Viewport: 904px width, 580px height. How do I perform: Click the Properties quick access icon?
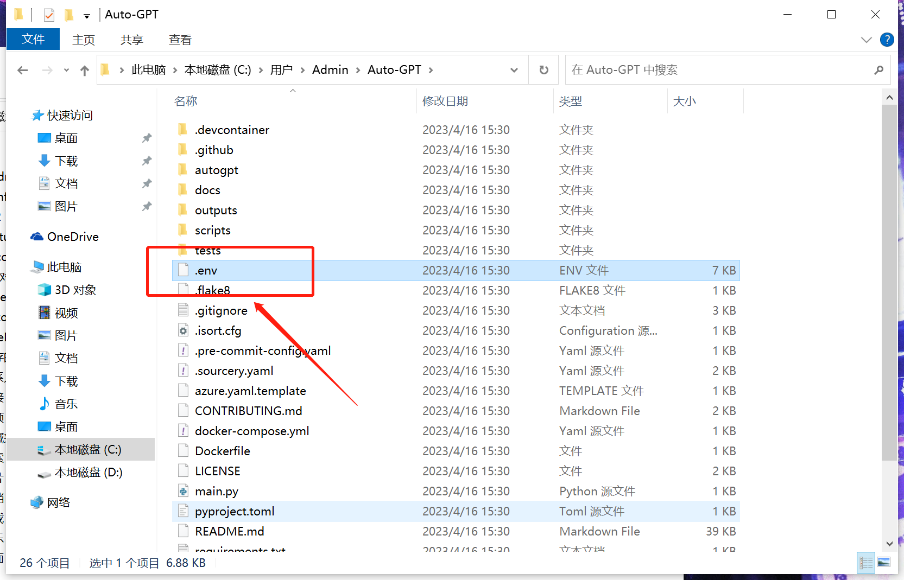(x=49, y=15)
